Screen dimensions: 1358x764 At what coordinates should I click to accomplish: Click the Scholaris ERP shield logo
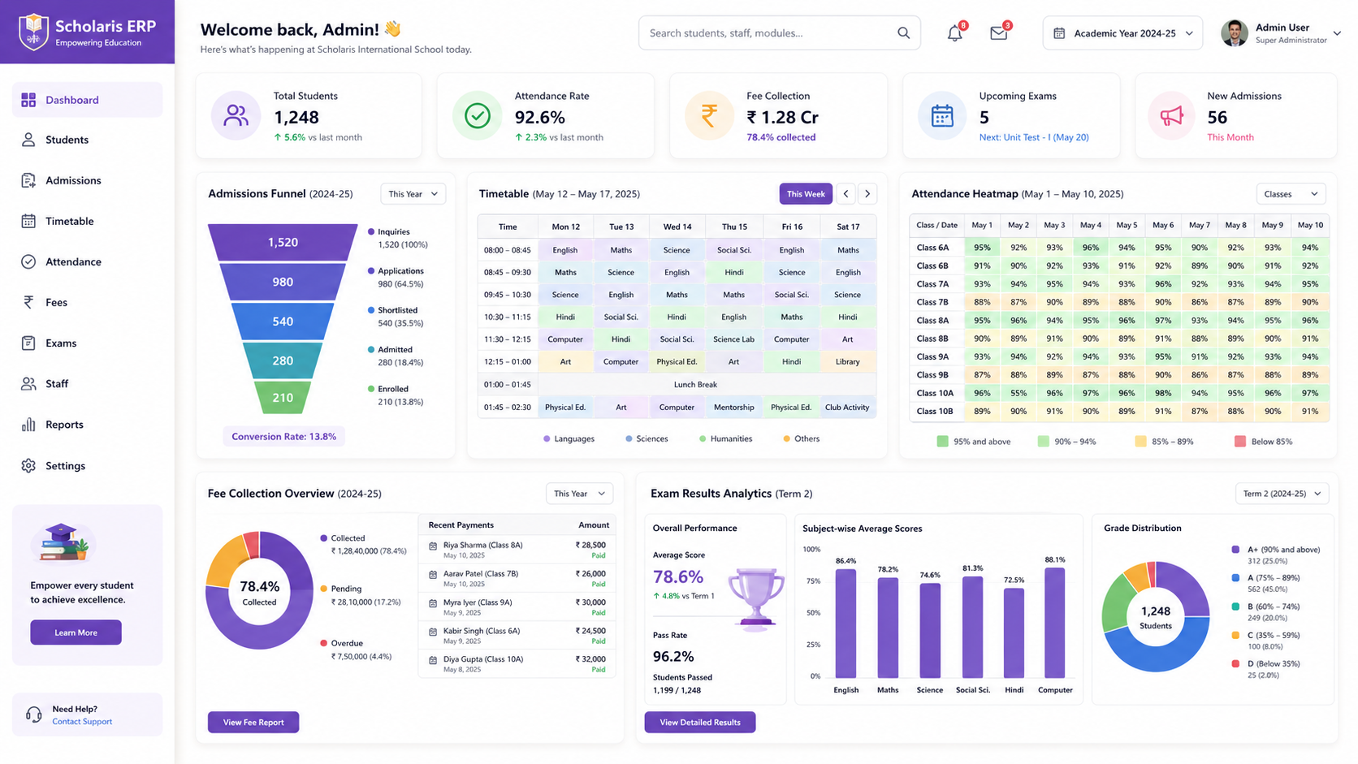(x=33, y=32)
